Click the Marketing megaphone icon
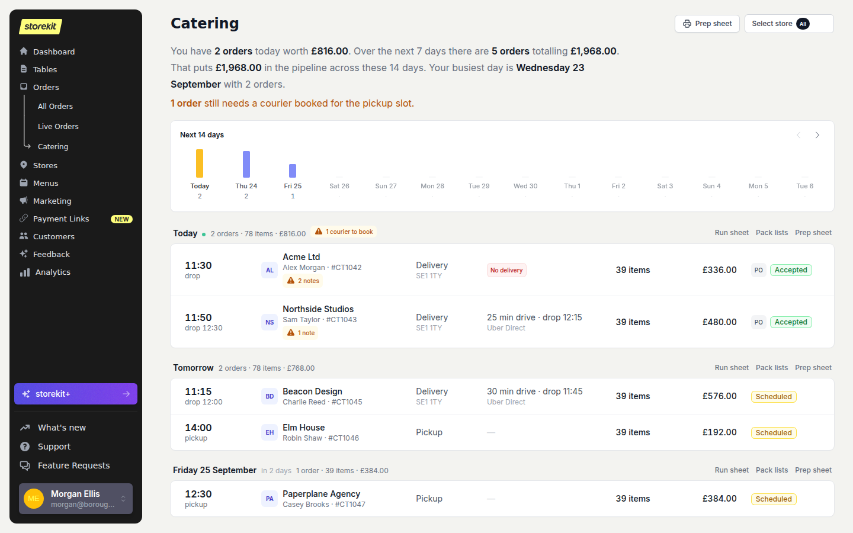 (24, 201)
